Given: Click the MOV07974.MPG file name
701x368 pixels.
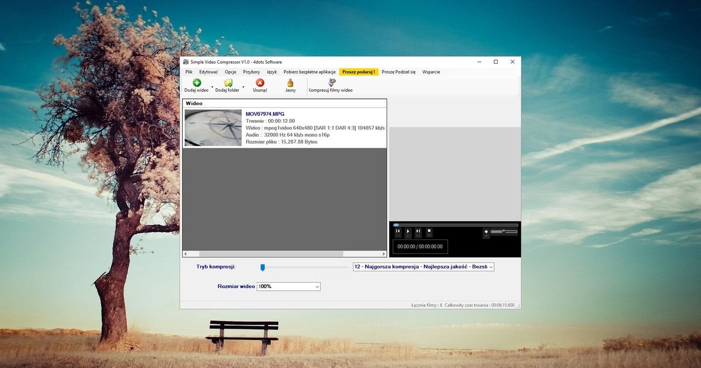Looking at the screenshot, I should (x=265, y=114).
